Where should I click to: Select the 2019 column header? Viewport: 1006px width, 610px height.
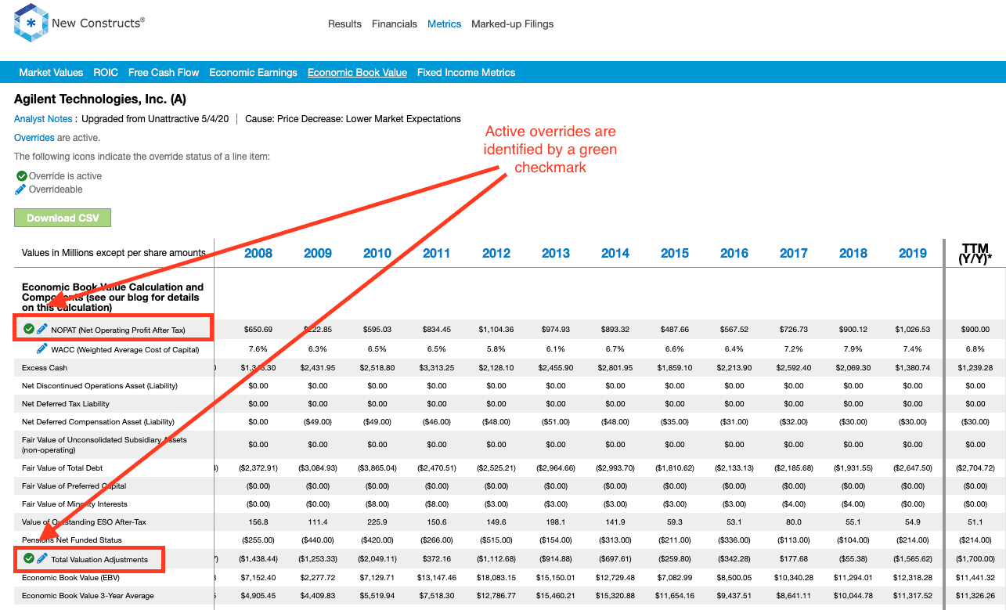pyautogui.click(x=913, y=253)
